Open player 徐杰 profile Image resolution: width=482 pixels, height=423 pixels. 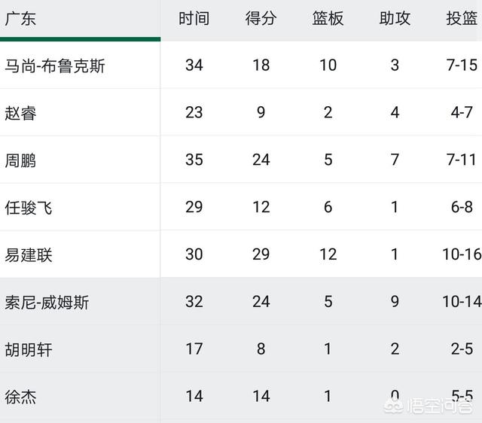tap(20, 397)
